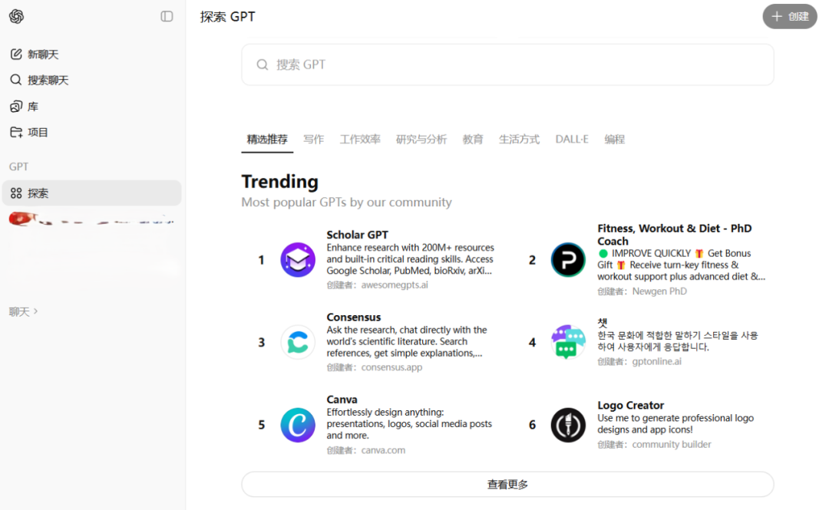Expand the 聊天 section chevron
The height and width of the screenshot is (510, 829).
(35, 311)
